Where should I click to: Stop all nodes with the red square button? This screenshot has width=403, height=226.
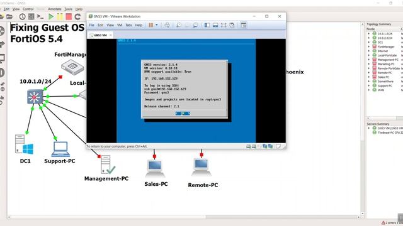(x=69, y=17)
